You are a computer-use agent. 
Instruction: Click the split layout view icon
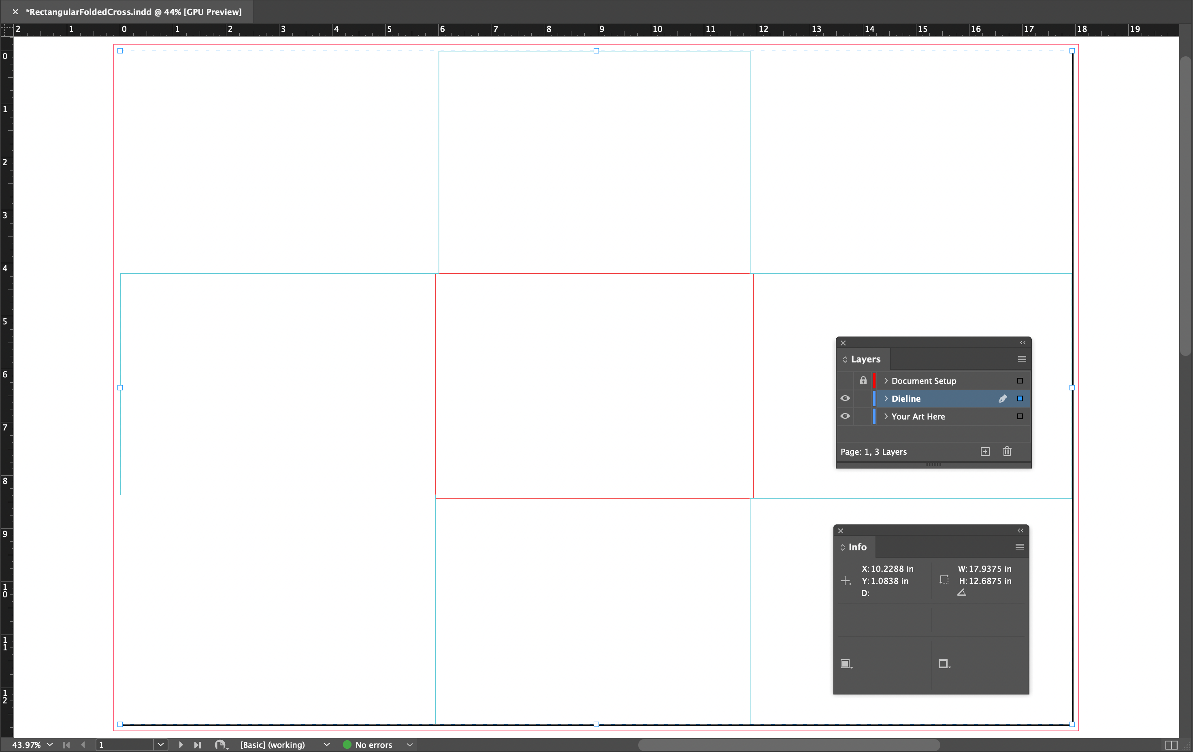coord(1171,745)
